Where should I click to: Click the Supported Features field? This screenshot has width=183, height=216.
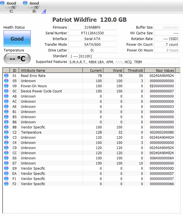click(x=124, y=62)
